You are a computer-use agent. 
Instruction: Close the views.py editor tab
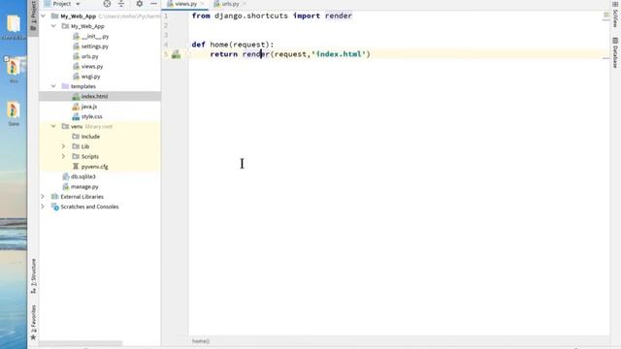tap(203, 4)
